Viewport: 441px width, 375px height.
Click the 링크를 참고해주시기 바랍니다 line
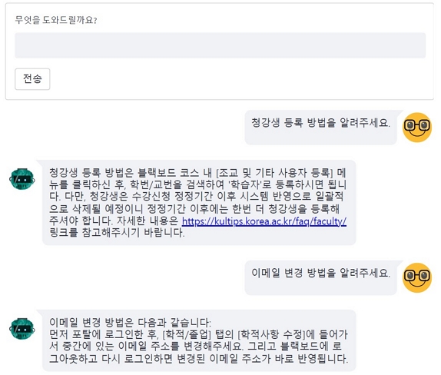(x=117, y=233)
